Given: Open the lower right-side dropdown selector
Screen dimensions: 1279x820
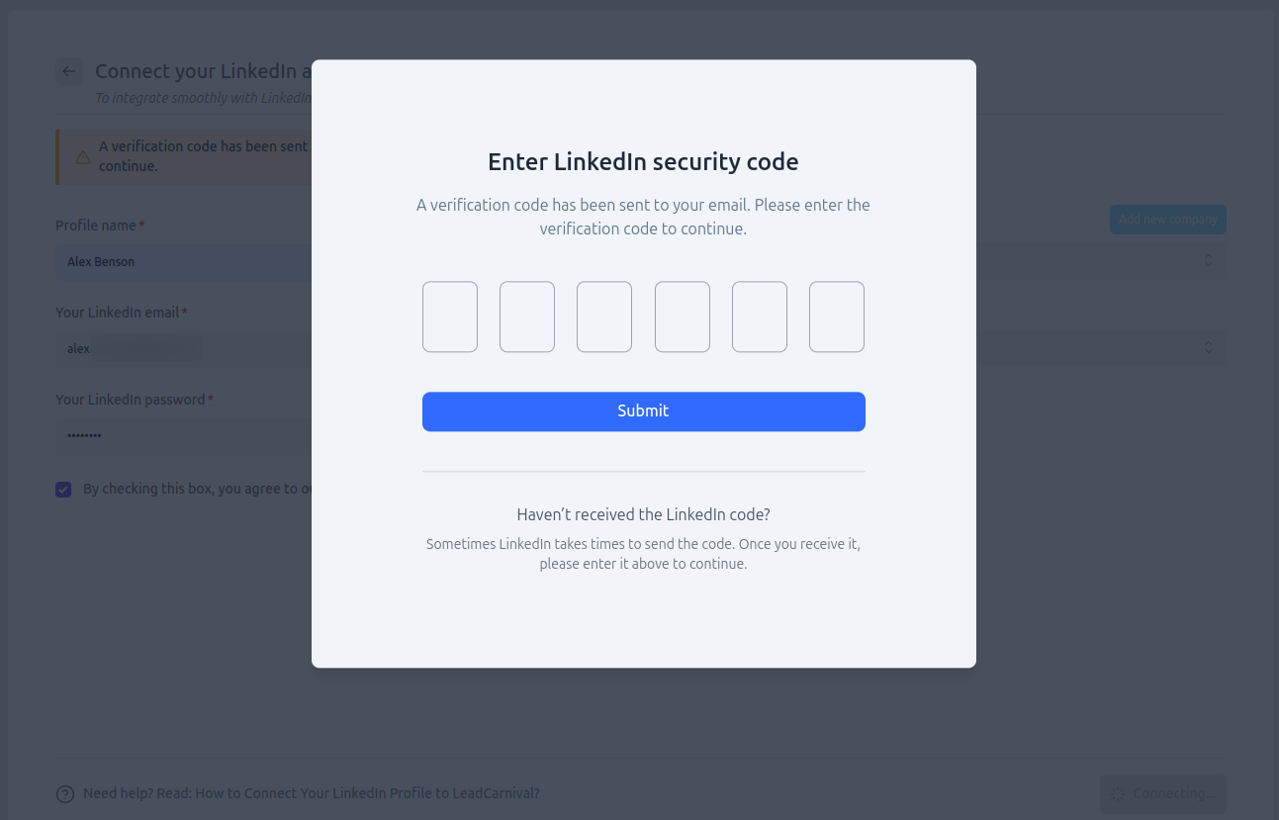Looking at the screenshot, I should click(1208, 347).
